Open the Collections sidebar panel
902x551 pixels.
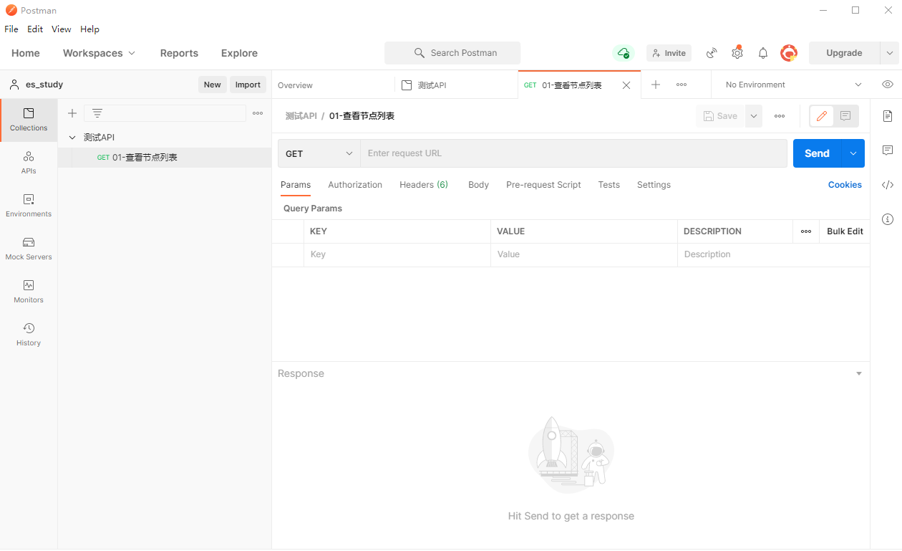click(29, 120)
